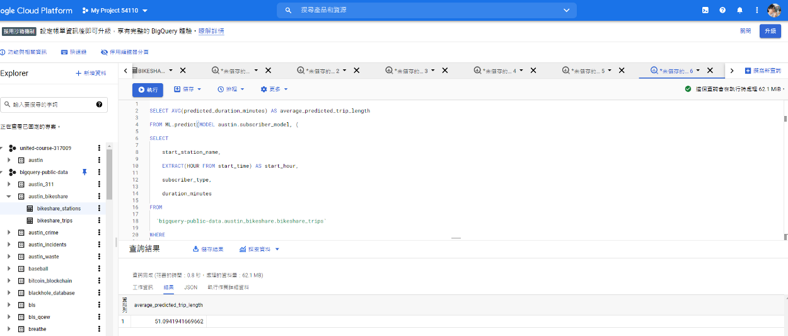Switch to JSON results tab
788x336 pixels.
[x=190, y=287]
